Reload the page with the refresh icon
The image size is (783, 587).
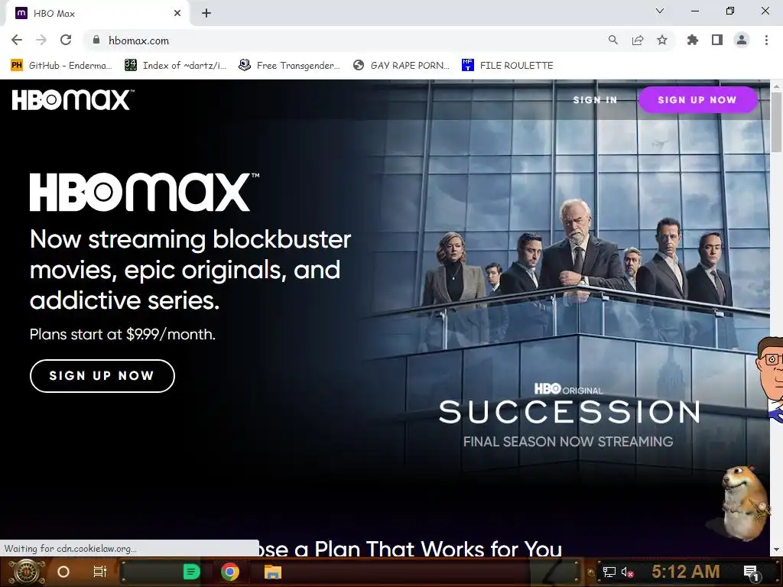66,40
